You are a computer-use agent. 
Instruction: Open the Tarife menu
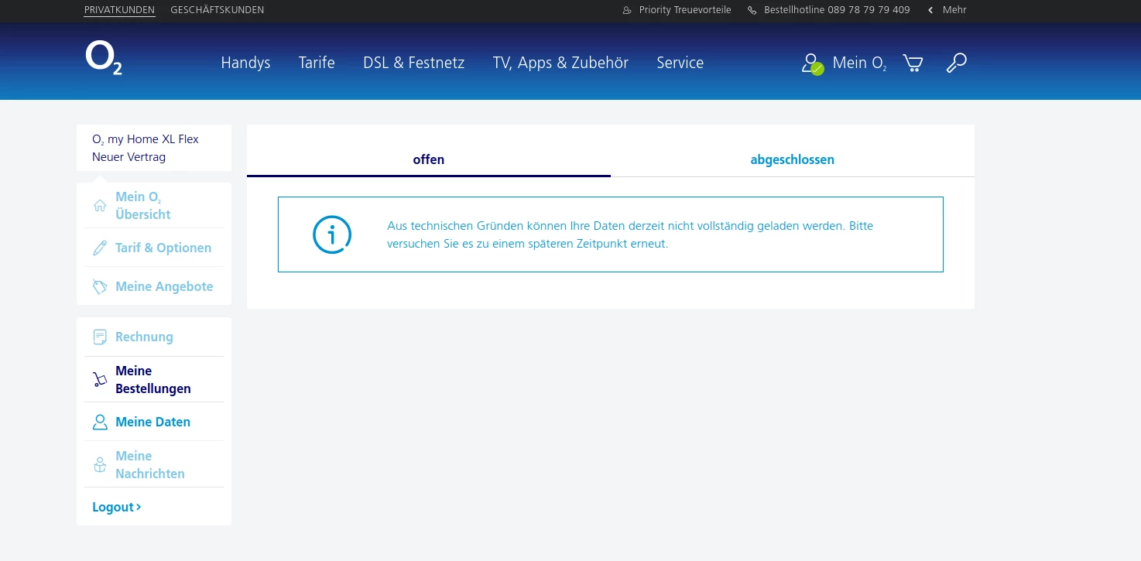317,63
